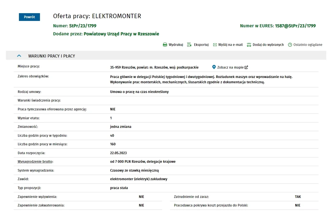Click the external link icon beside Zobacz na mapie
The height and width of the screenshot is (221, 332).
tap(246, 67)
